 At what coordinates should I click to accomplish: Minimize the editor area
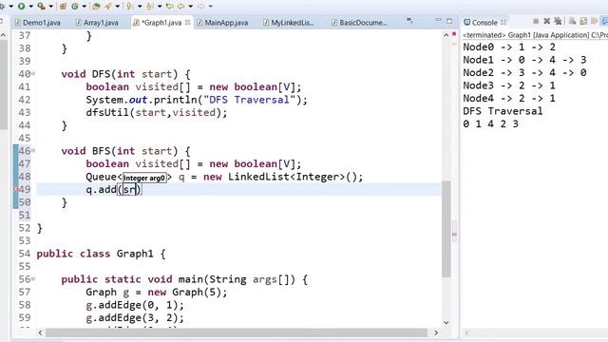pos(438,20)
